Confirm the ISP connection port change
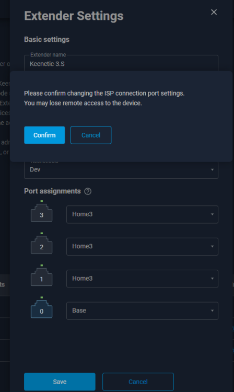The width and height of the screenshot is (234, 392). (x=44, y=135)
